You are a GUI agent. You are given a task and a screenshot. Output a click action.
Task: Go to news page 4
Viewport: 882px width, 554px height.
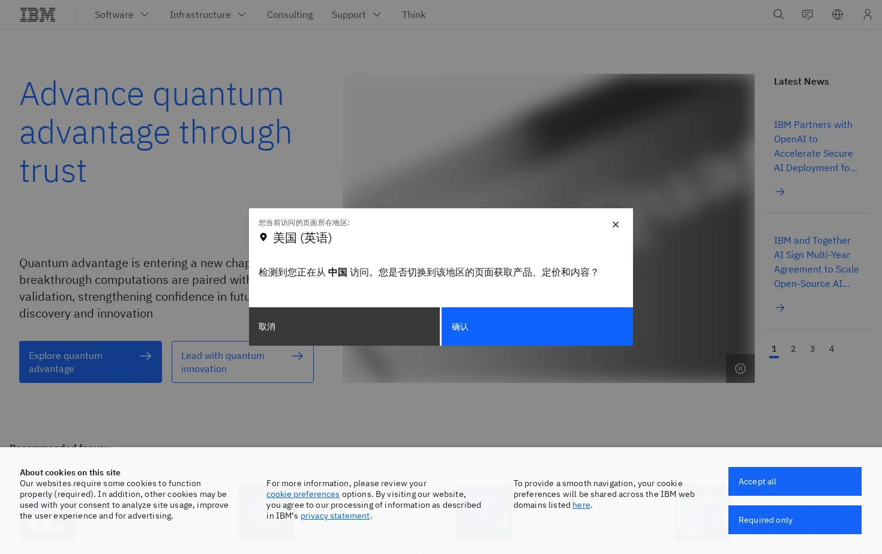tap(832, 349)
